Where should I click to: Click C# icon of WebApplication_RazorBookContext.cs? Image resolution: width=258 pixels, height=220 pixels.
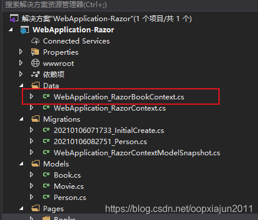[46, 96]
